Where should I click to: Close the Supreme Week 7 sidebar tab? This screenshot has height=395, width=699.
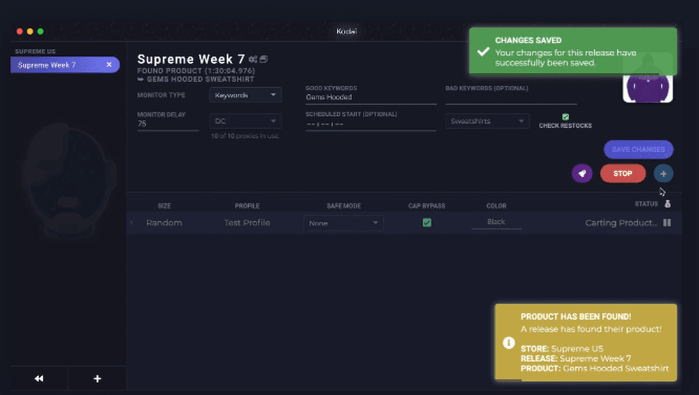tap(109, 65)
